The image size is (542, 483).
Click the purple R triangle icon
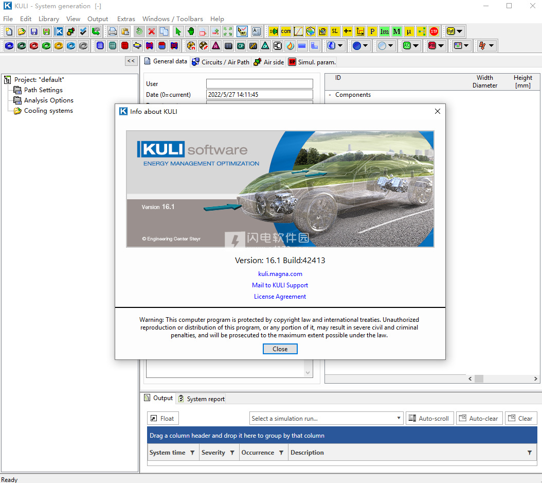coord(216,46)
